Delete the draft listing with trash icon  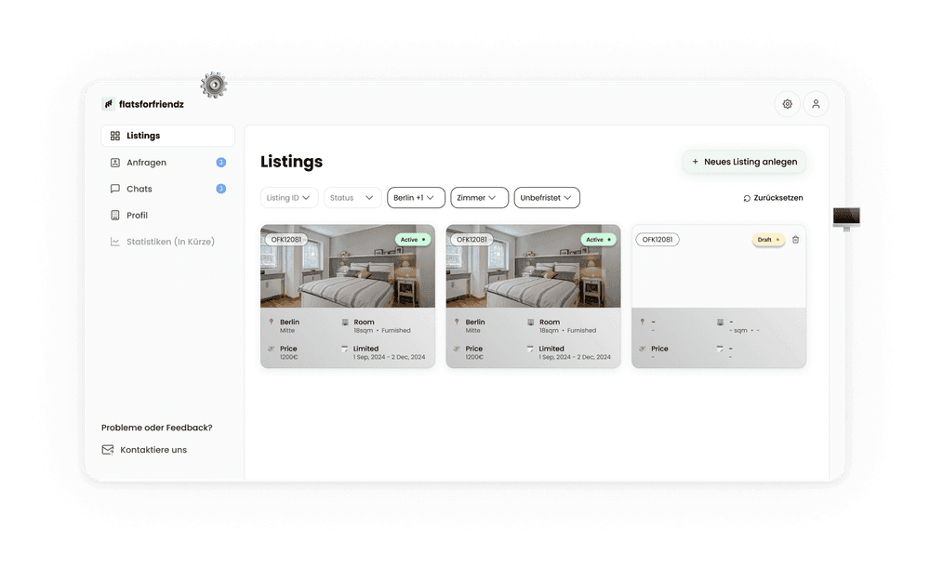tap(795, 240)
